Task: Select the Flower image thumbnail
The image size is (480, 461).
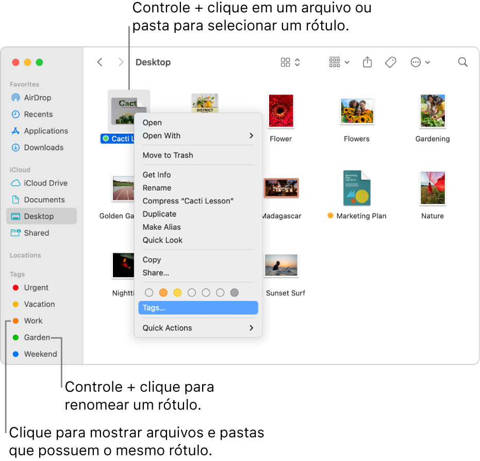Action: pos(281,110)
